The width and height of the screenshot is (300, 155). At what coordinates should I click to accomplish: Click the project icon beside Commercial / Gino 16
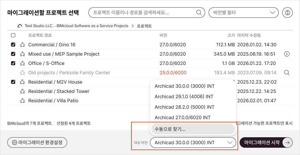tap(22, 45)
